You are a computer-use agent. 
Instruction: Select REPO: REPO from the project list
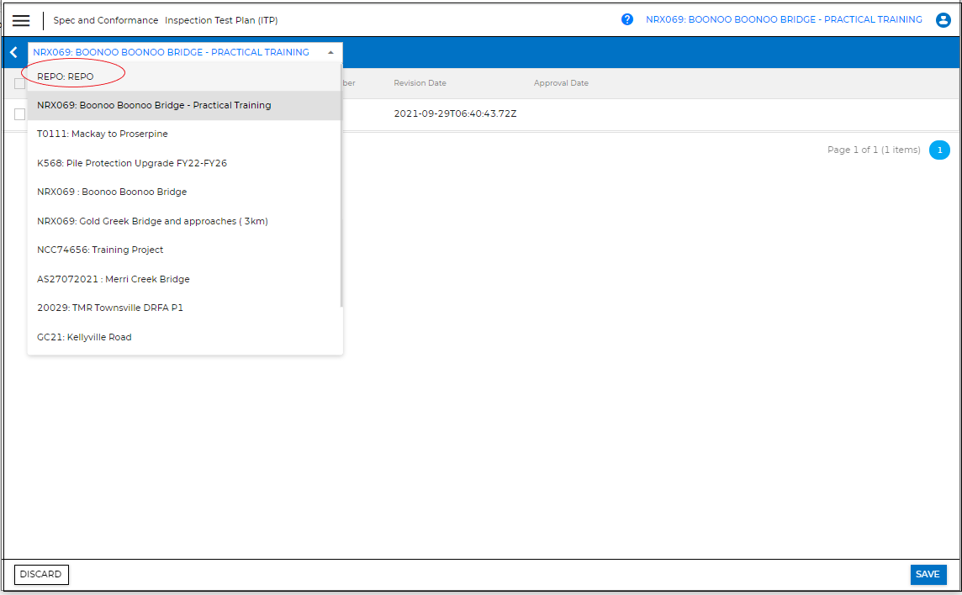pos(66,76)
